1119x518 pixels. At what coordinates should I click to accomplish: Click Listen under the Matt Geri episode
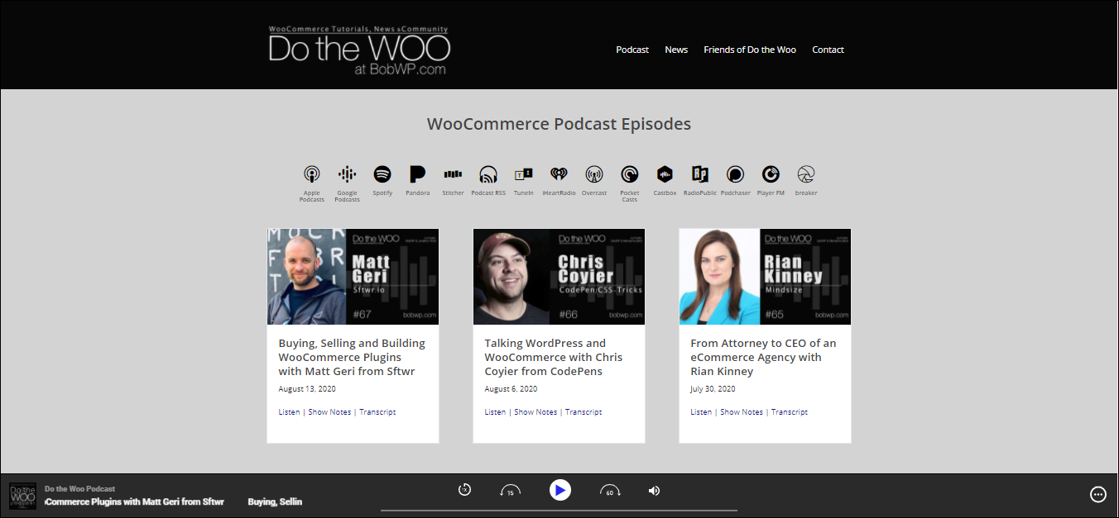[290, 412]
